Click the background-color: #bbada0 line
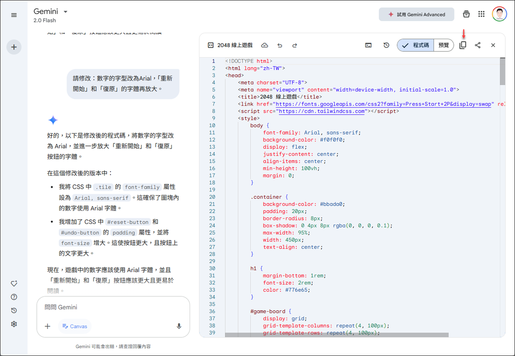Image resolution: width=515 pixels, height=356 pixels. pos(303,204)
